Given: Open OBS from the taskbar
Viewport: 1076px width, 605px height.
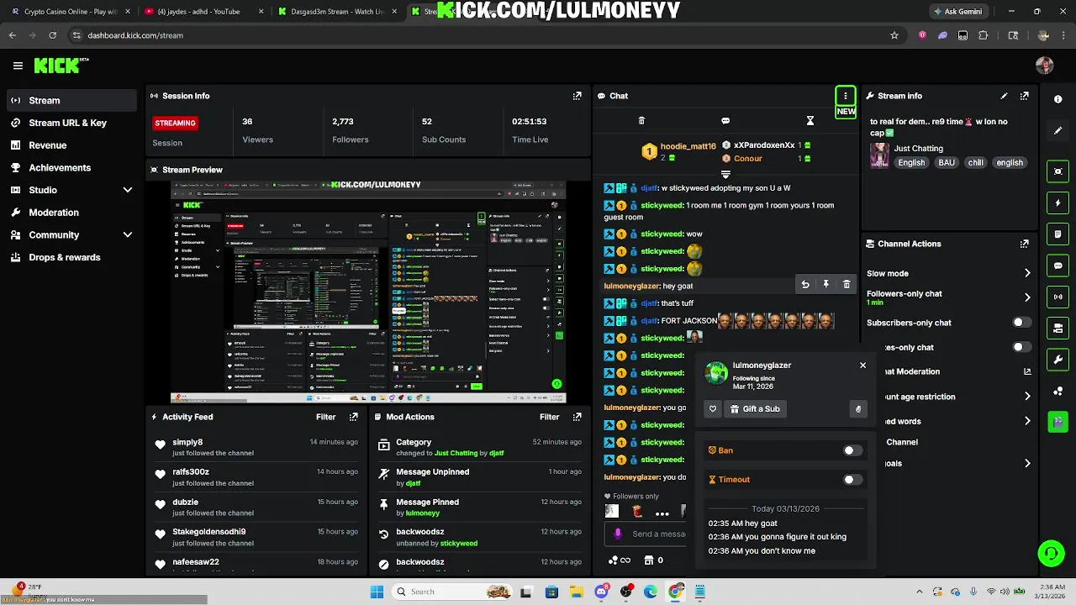Looking at the screenshot, I should point(625,592).
